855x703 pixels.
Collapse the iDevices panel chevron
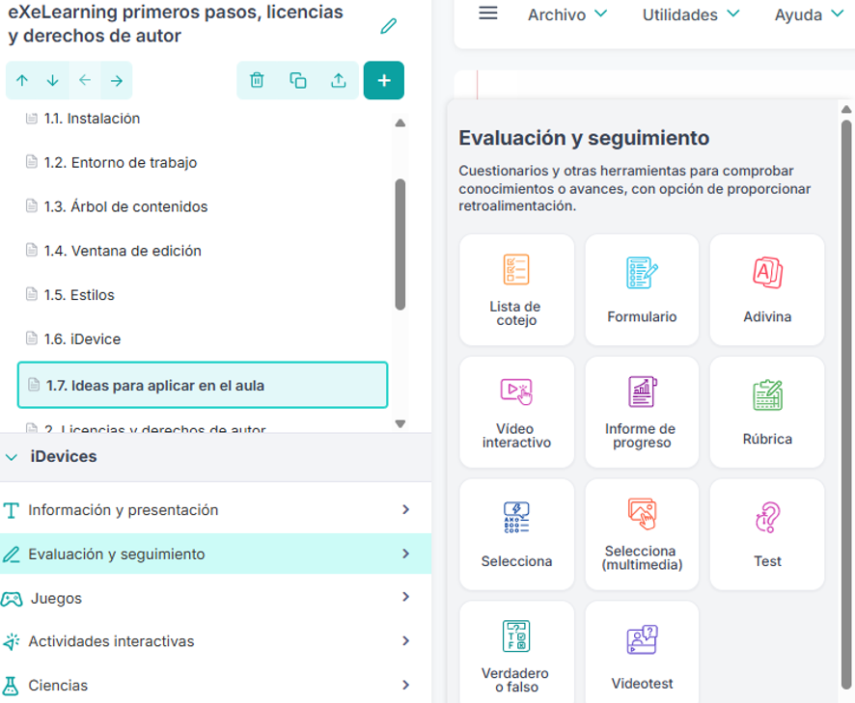[12, 457]
